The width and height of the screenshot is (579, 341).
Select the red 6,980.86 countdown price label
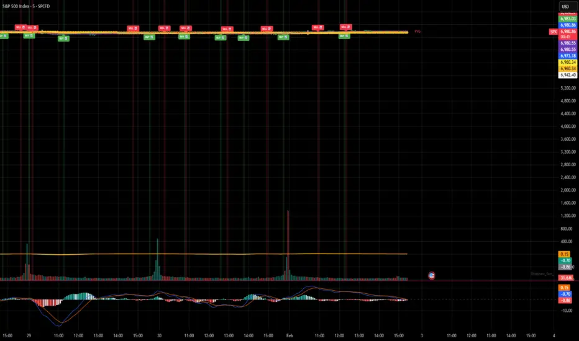568,34
